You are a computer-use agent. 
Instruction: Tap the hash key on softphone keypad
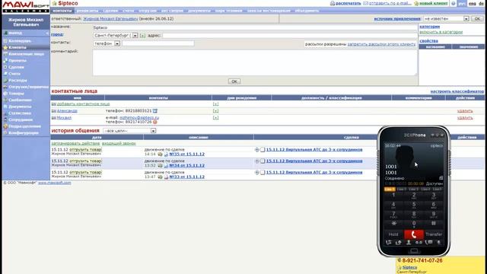click(434, 224)
